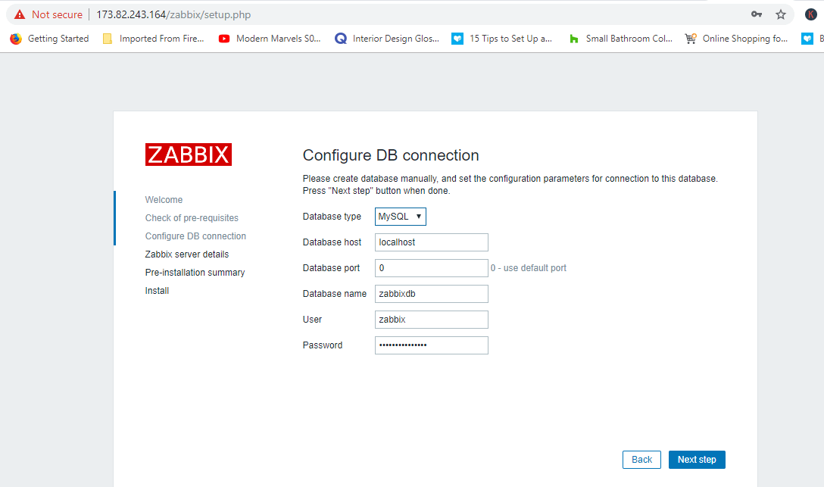Open the Imported From Fire... bookmark folder
Image resolution: width=824 pixels, height=487 pixels.
[x=153, y=39]
